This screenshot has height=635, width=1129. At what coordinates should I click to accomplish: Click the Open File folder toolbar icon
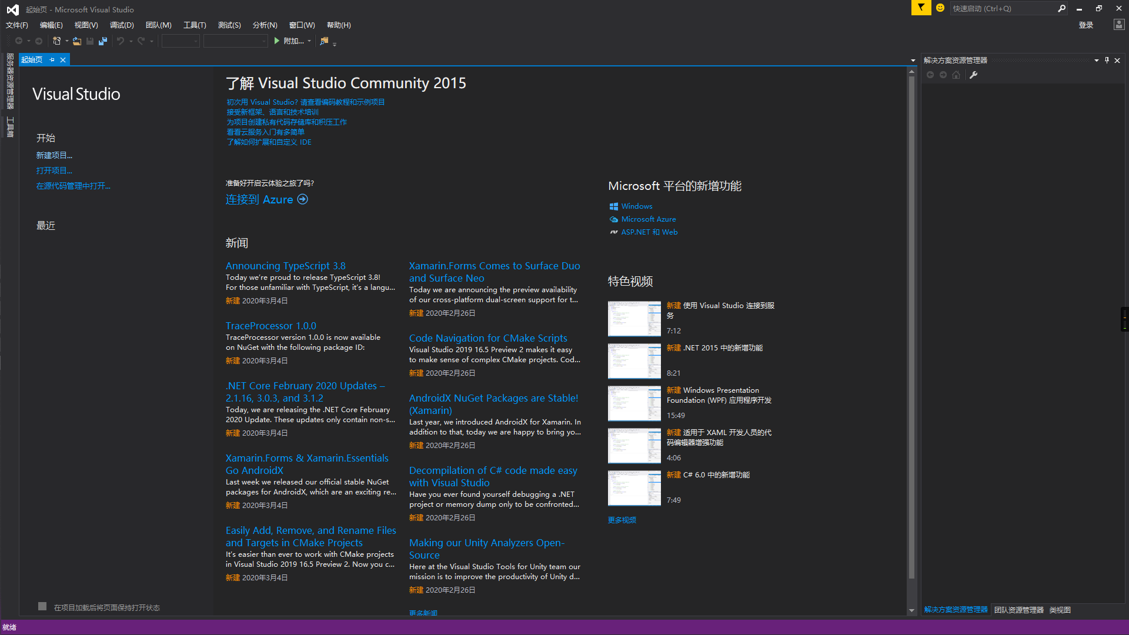pos(77,41)
